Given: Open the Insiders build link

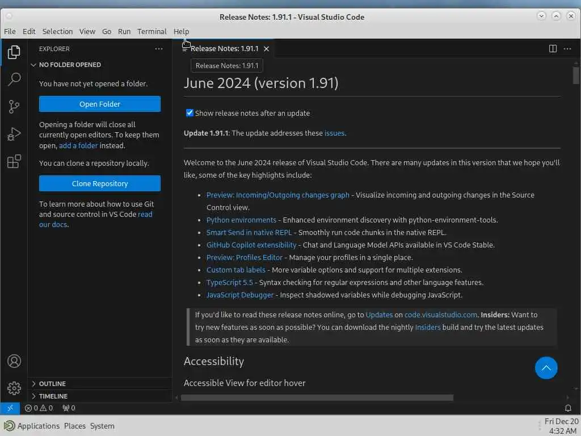Looking at the screenshot, I should point(428,327).
